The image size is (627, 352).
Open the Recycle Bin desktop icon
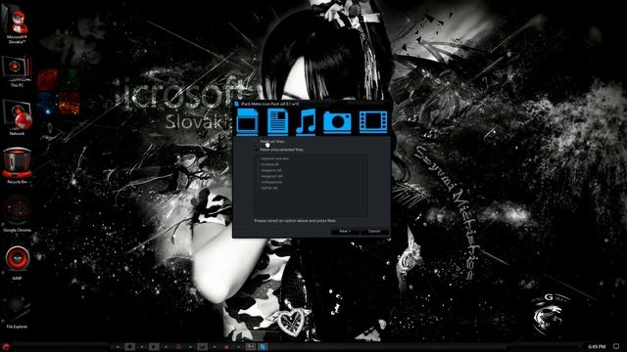[x=17, y=166]
